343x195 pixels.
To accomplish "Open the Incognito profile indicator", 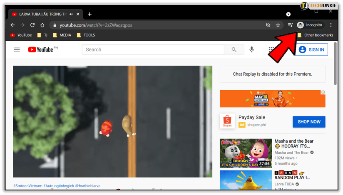I will (310, 25).
